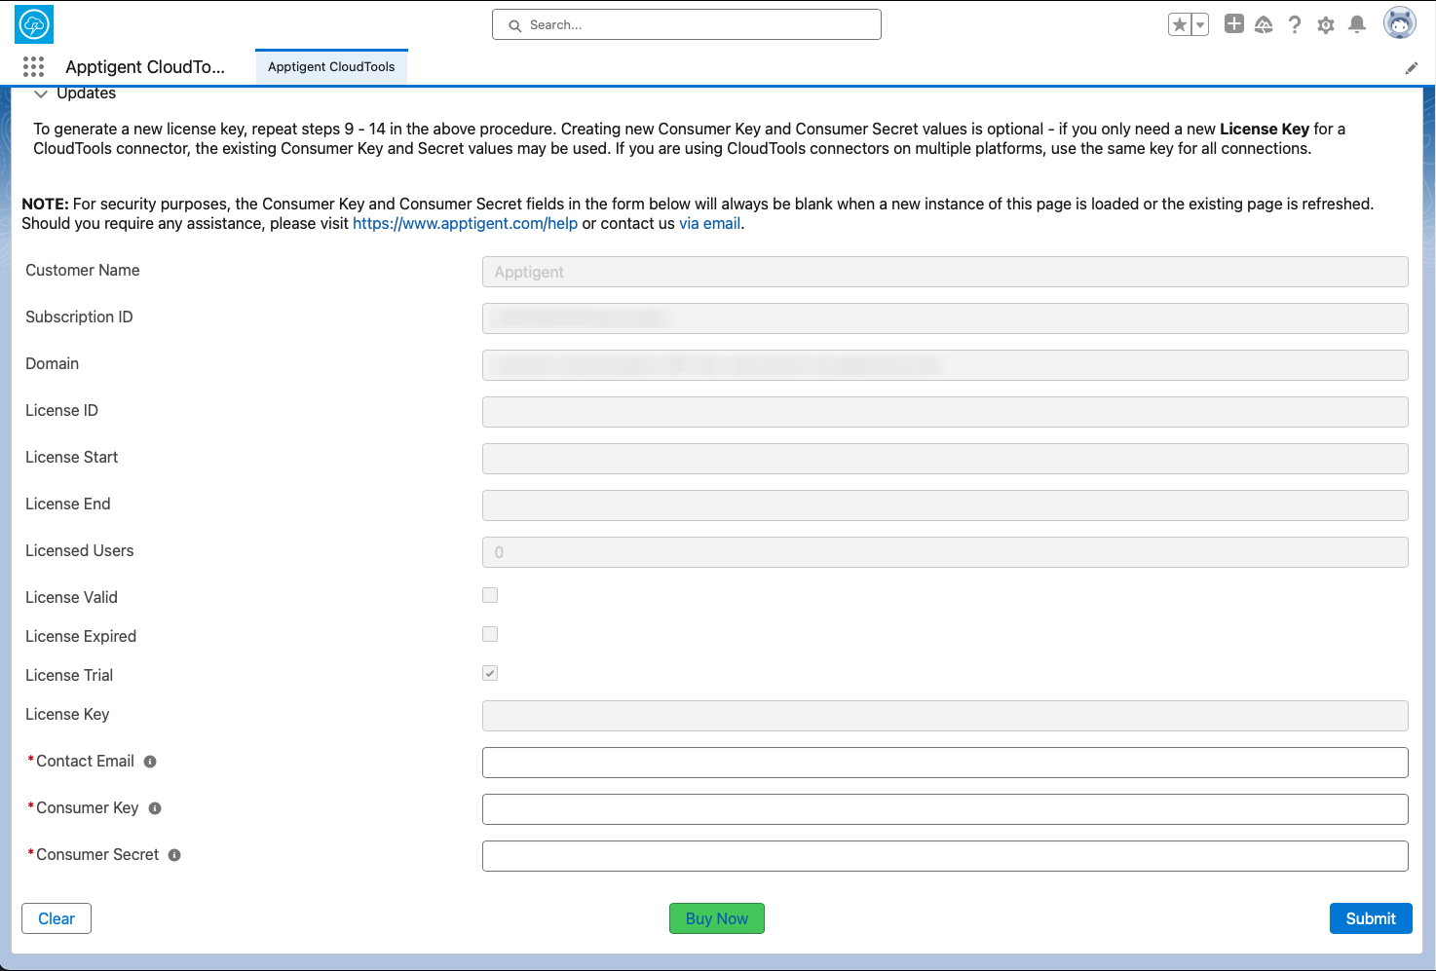The width and height of the screenshot is (1436, 971).
Task: Click the edit page pencil icon
Action: 1411,68
